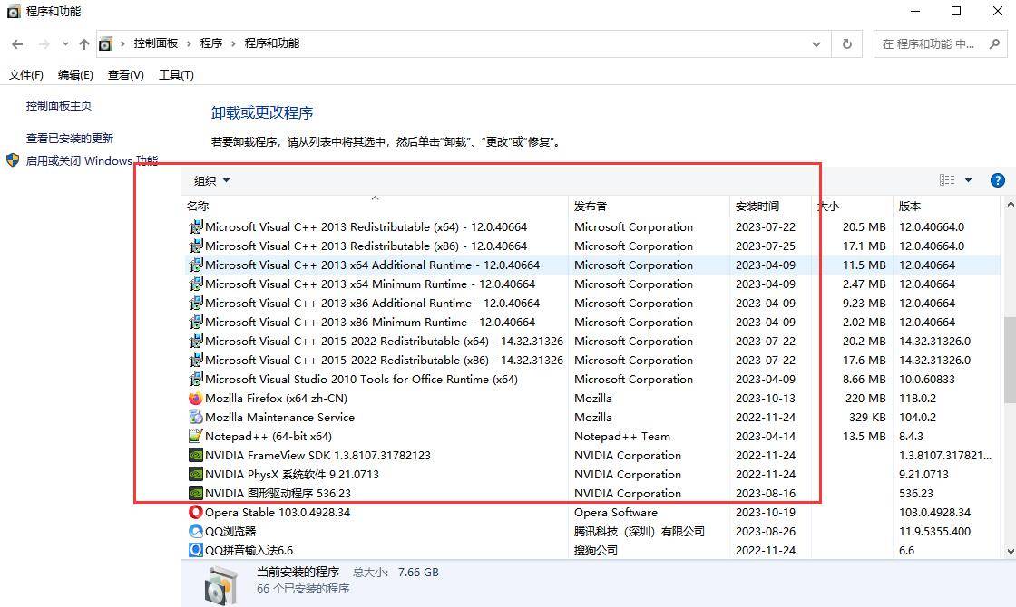This screenshot has width=1016, height=607.
Task: Open the 组织 dropdown menu
Action: [212, 180]
